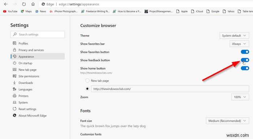Open the iPhone Photography bookmark
The image size is (253, 139).
click(64, 11)
